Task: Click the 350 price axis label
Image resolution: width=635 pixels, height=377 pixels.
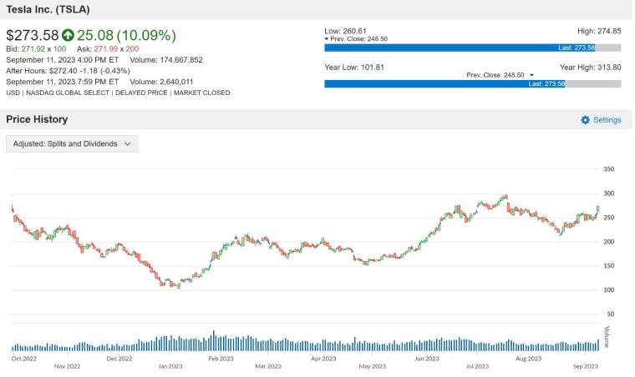Action: [608, 169]
